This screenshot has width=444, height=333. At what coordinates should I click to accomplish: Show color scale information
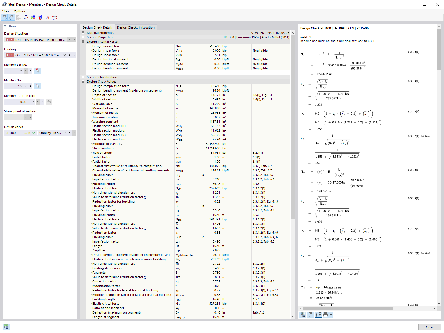tap(33, 17)
